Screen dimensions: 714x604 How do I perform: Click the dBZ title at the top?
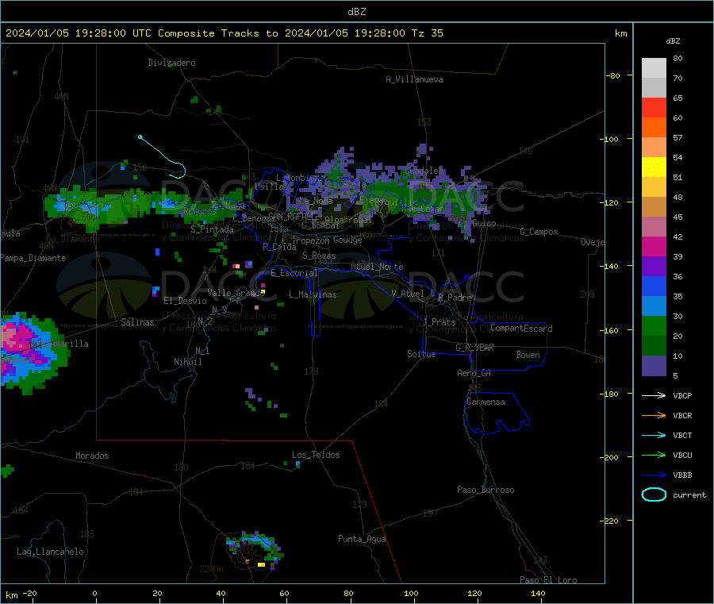point(356,11)
